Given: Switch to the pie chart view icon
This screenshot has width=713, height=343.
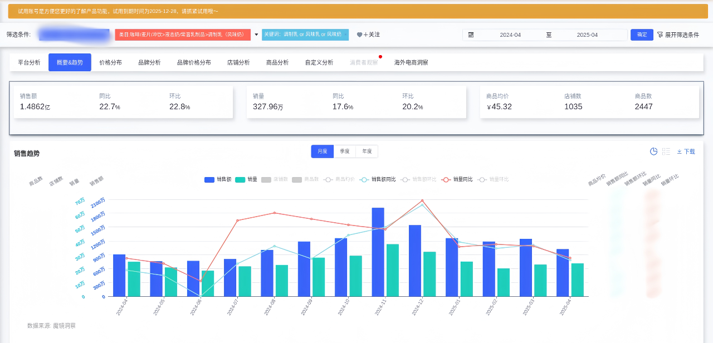Looking at the screenshot, I should (653, 151).
